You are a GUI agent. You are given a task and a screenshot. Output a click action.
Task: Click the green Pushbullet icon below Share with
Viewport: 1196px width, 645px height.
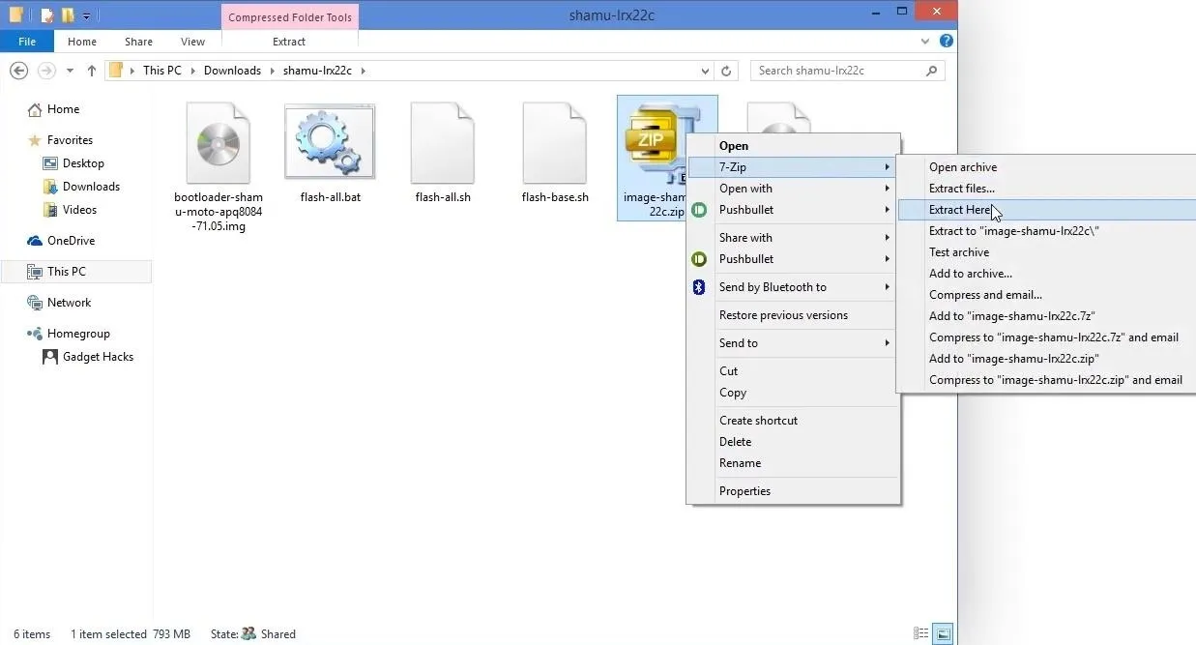click(699, 259)
